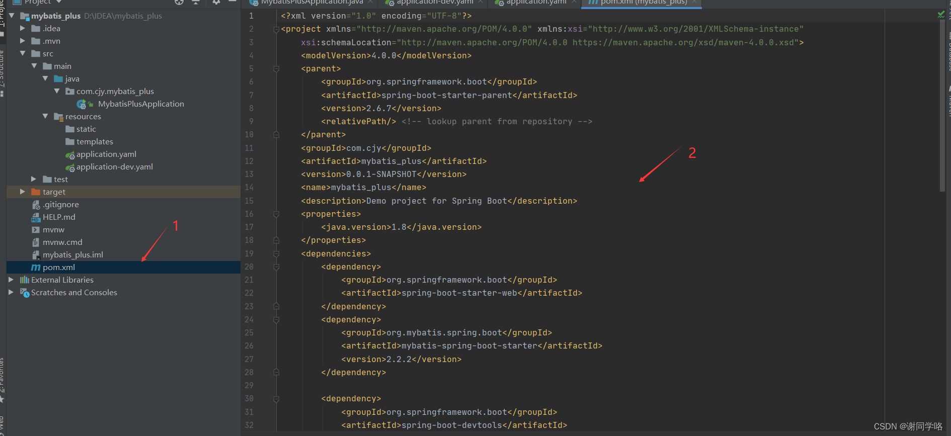Expand the .idea folder arrow
This screenshot has width=951, height=436.
23,29
